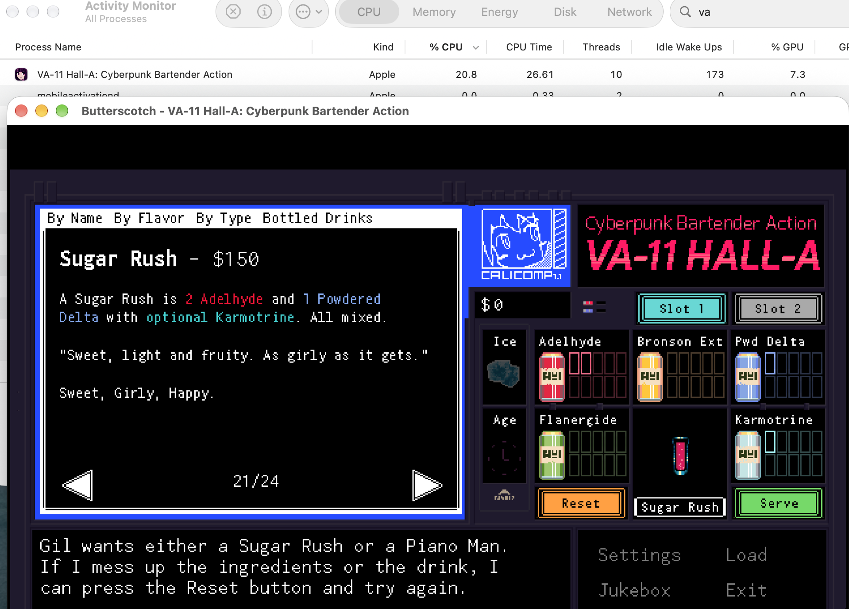The image size is (849, 609).
Task: Sort by Threads column
Action: pyautogui.click(x=601, y=47)
